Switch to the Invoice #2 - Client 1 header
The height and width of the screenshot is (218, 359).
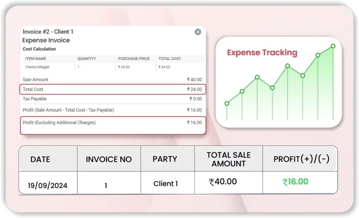coord(47,32)
